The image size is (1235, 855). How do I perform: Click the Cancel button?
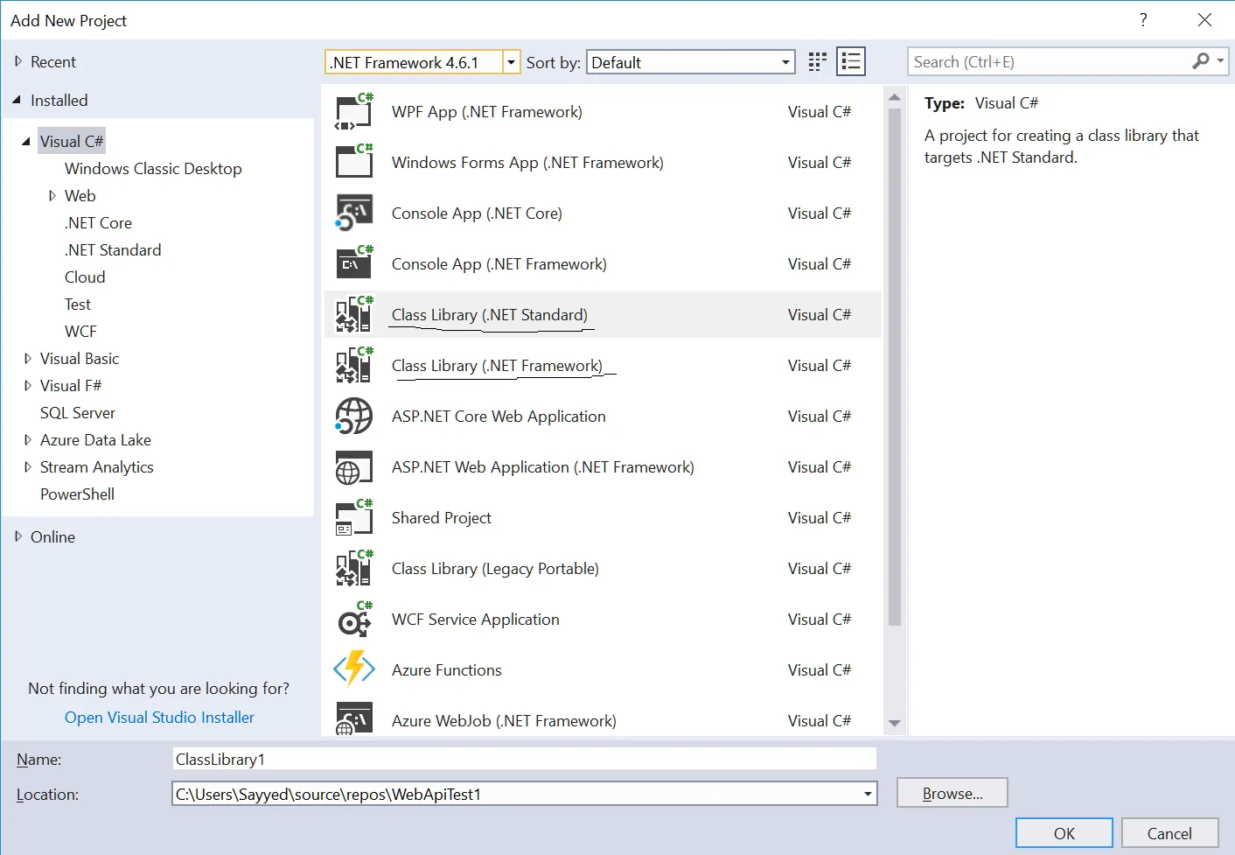pos(1169,833)
